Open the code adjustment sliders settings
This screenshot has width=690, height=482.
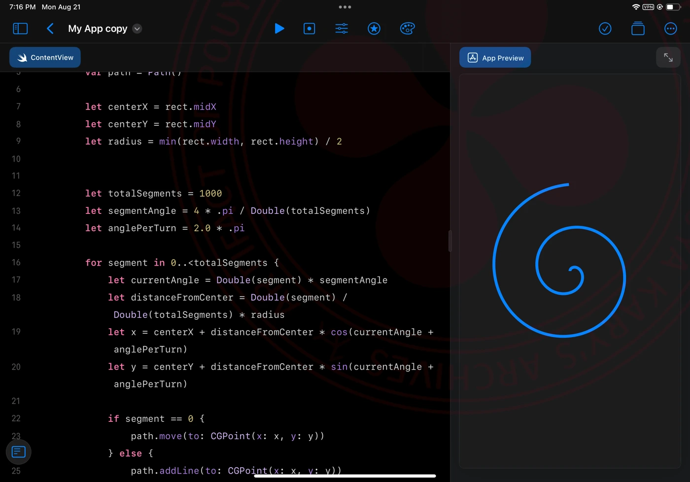341,28
